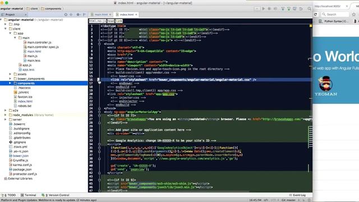
Task: Click scroll-from-source target icon in Project panel
Action: click(66, 15)
